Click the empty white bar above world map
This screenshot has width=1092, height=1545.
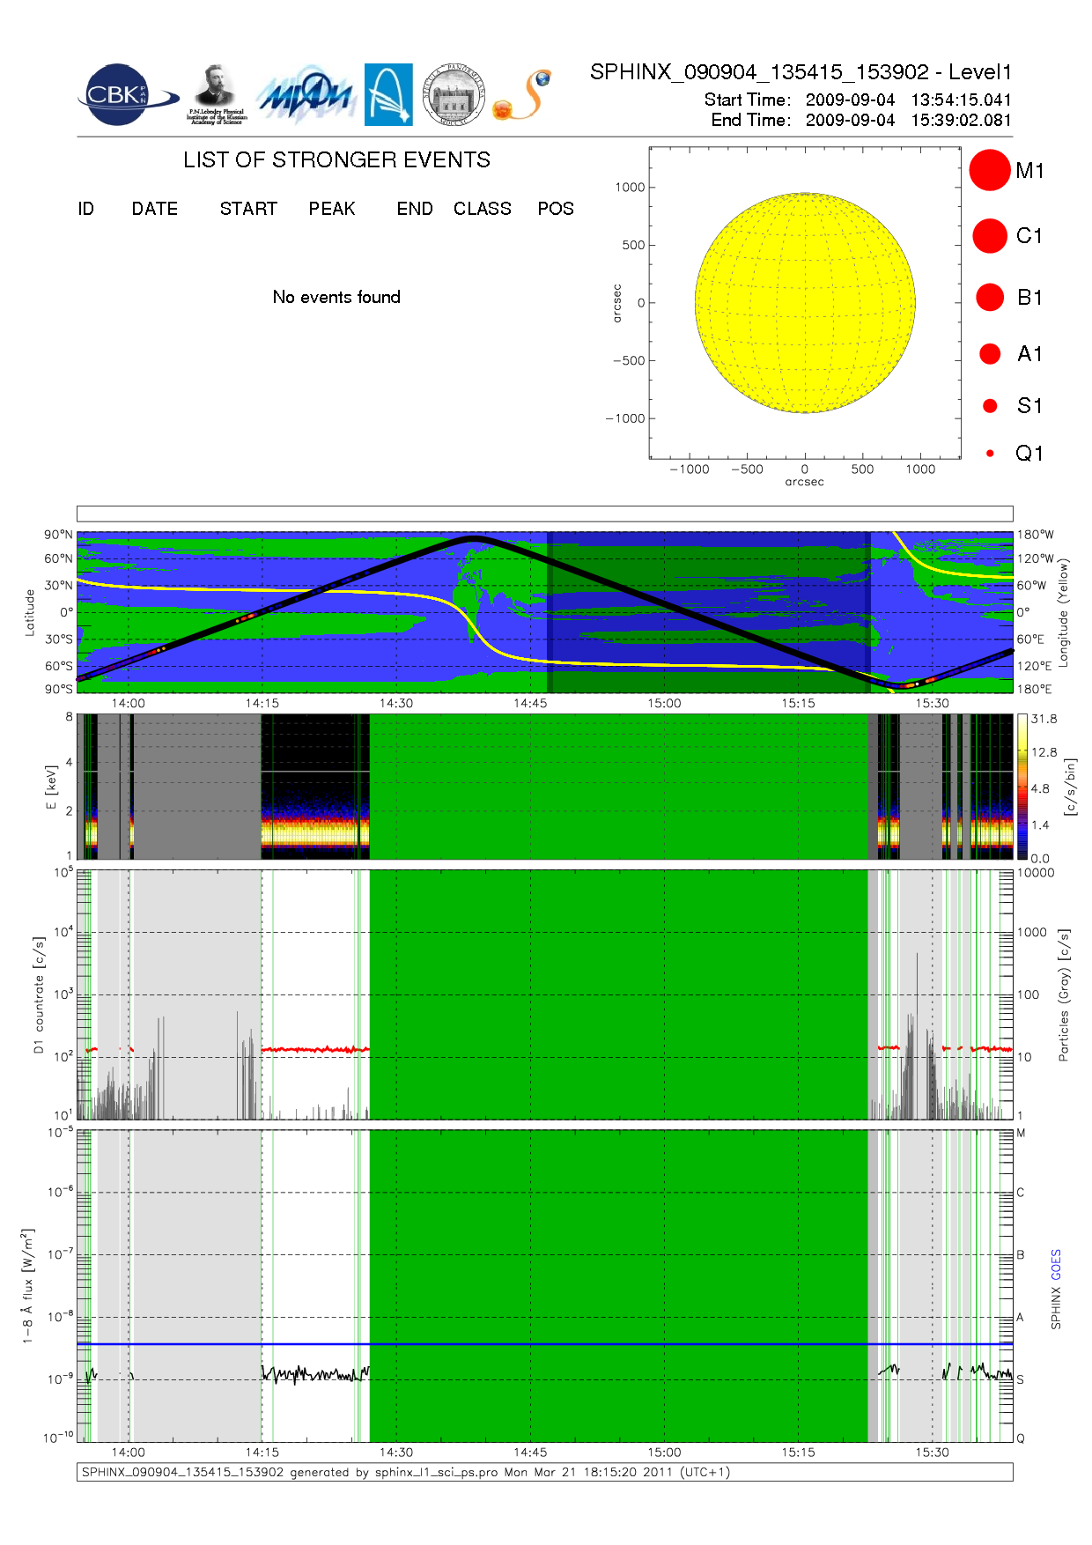(x=544, y=514)
